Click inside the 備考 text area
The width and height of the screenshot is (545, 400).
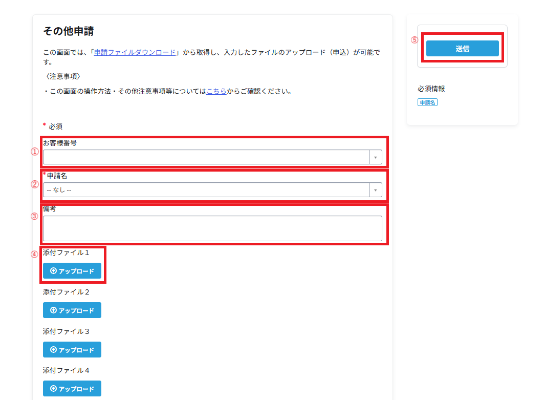coord(212,228)
